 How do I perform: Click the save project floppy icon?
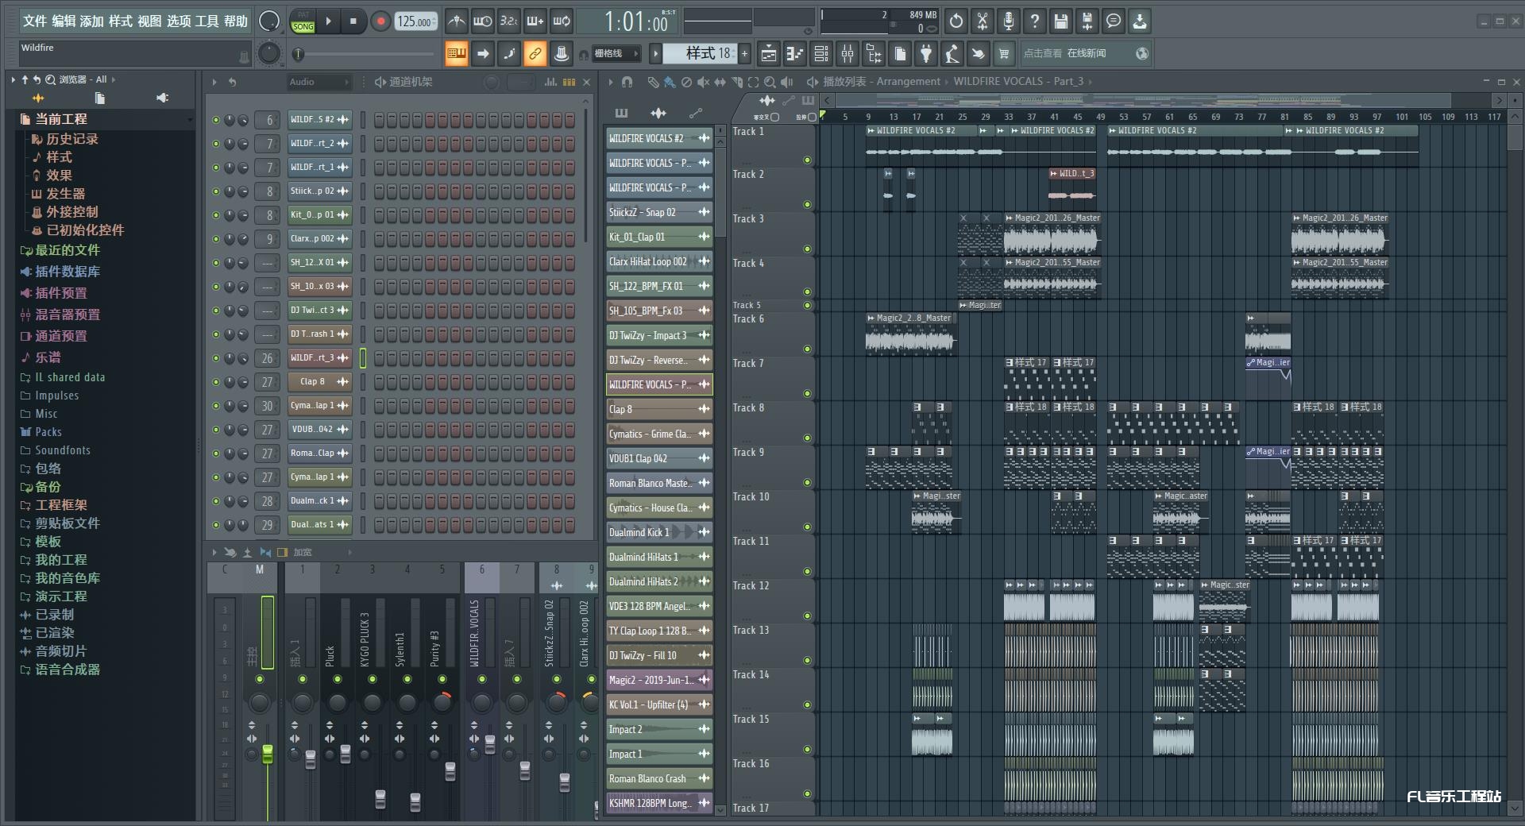pos(1060,21)
